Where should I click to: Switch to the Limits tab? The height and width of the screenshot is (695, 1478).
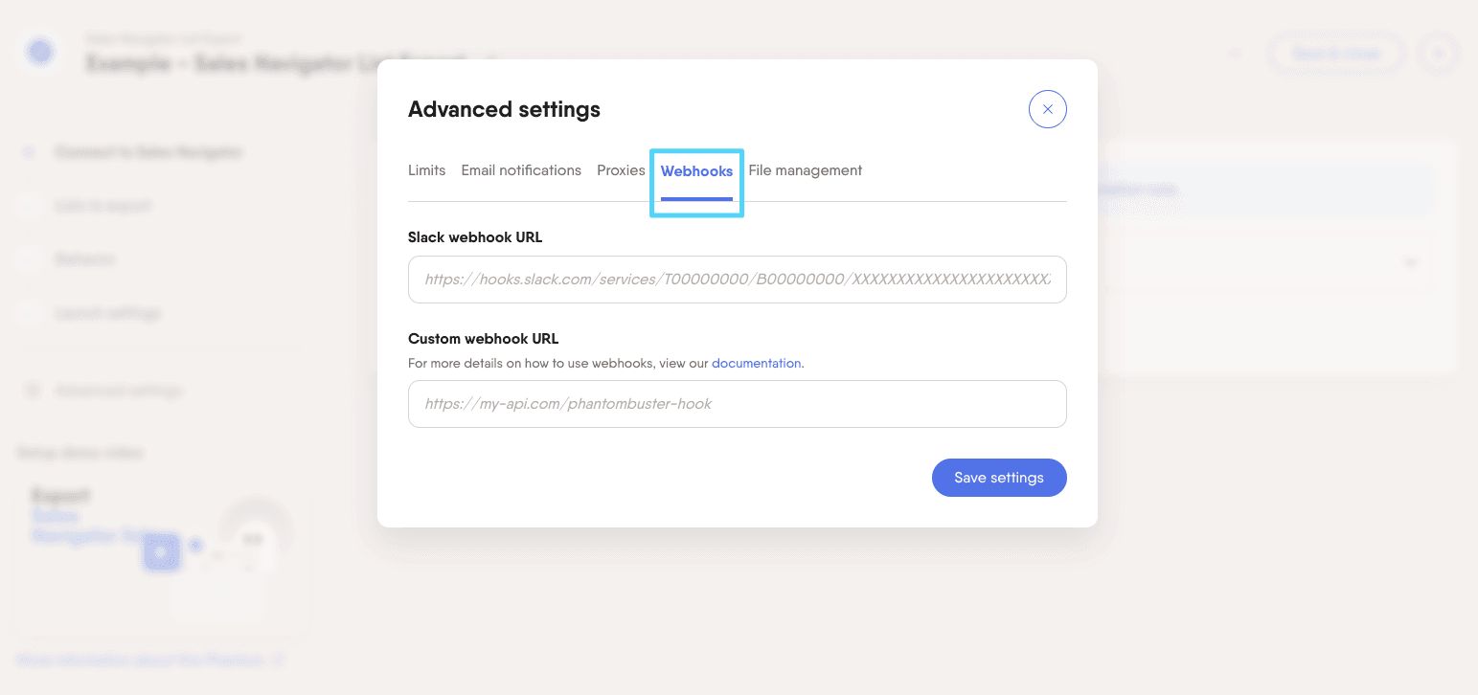426,170
